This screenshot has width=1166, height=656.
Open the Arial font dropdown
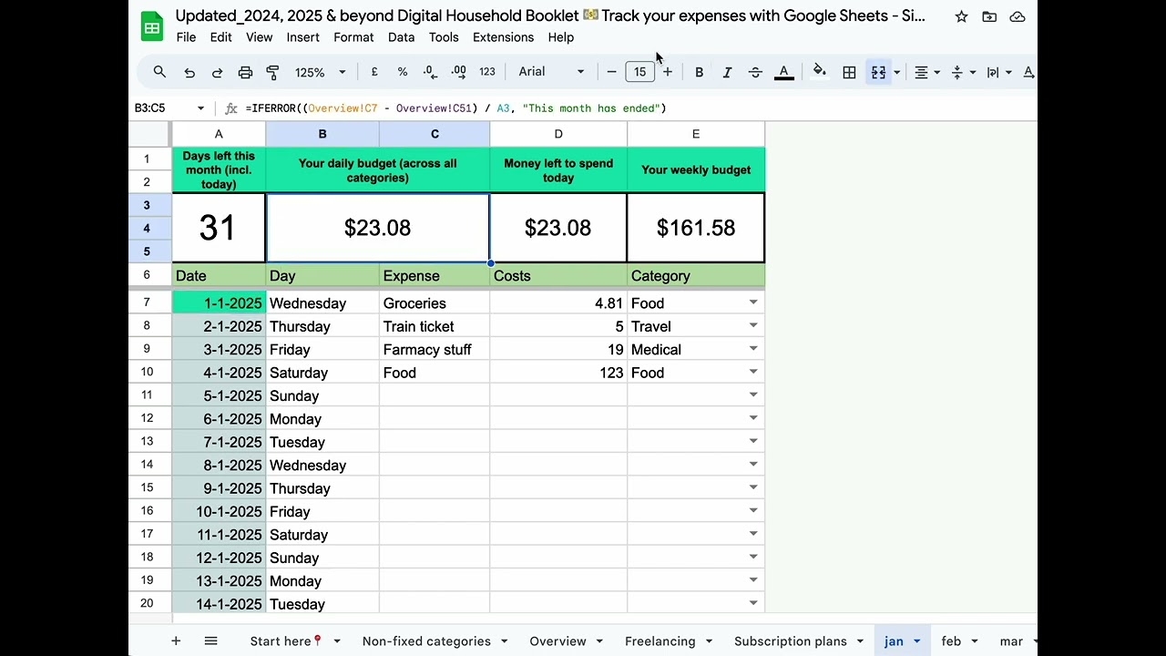(x=551, y=72)
